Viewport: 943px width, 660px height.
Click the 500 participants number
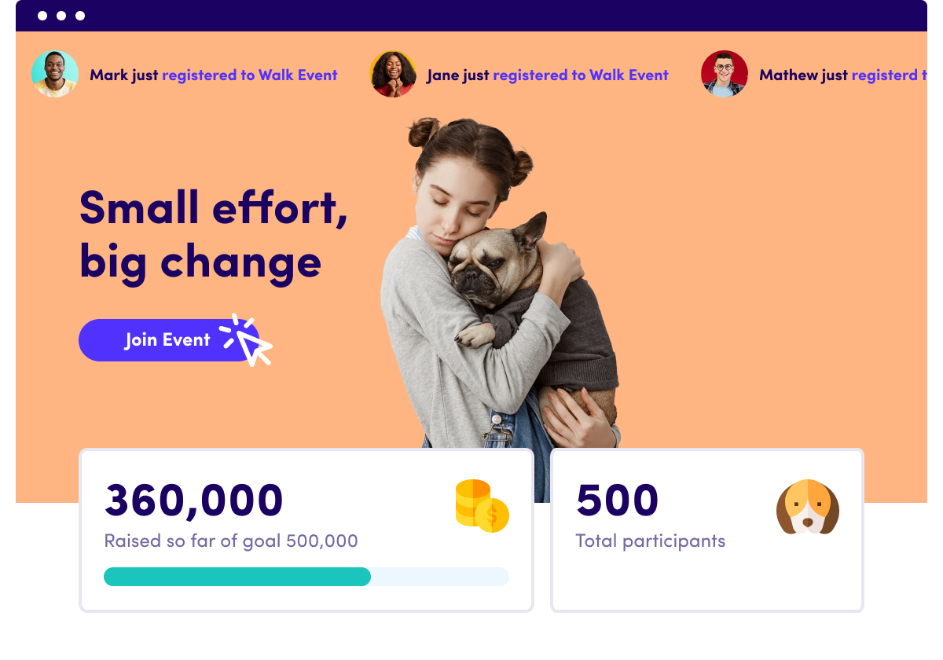(x=618, y=500)
